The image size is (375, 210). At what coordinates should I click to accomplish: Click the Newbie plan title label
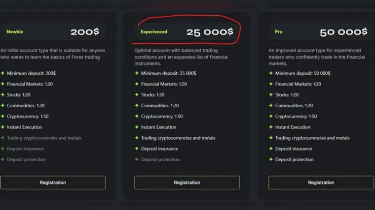click(15, 32)
